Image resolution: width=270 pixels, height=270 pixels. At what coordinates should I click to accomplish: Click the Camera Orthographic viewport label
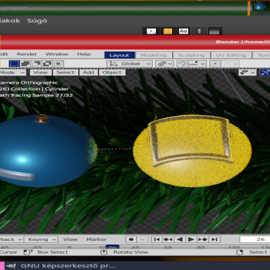click(x=28, y=82)
